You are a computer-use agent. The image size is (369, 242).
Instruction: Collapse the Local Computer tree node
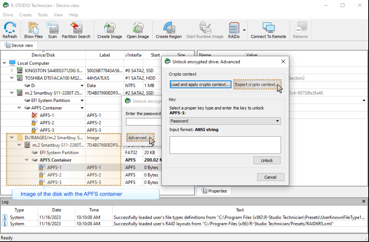pos(4,63)
